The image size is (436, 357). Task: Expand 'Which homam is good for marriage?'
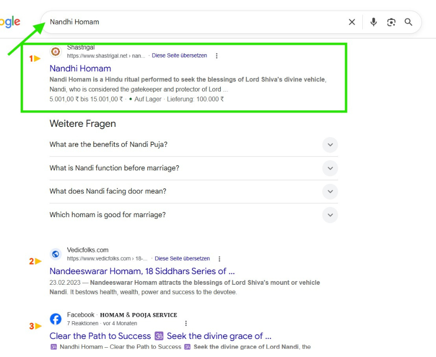(330, 215)
